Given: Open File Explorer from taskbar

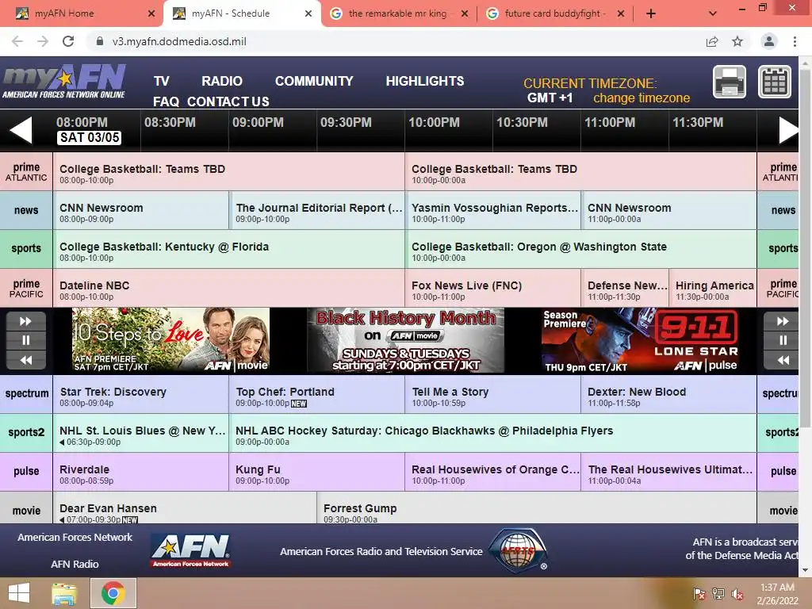Looking at the screenshot, I should coord(64,593).
